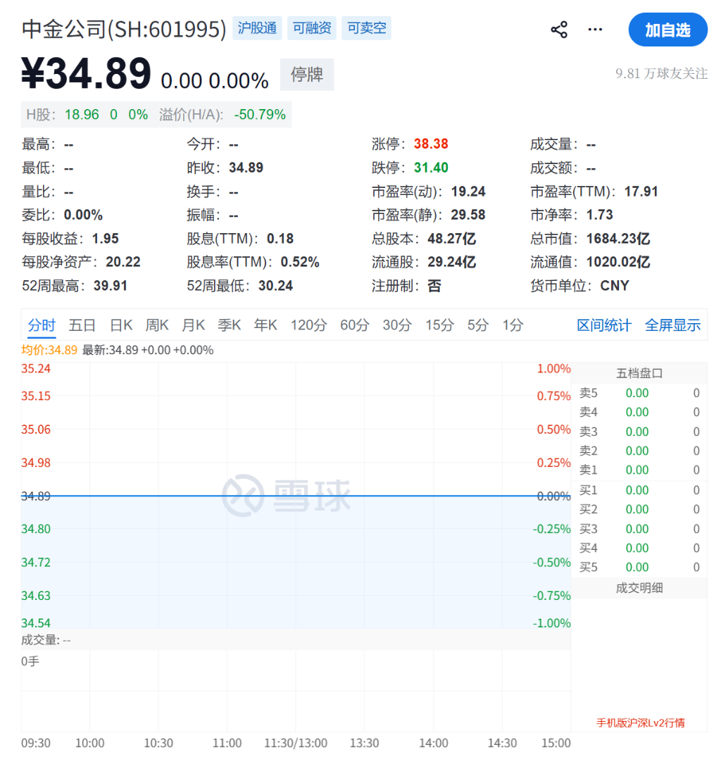
Task: Click the 沪股通 tag
Action: 257,28
